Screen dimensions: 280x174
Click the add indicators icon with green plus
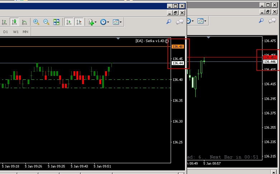click(91, 22)
